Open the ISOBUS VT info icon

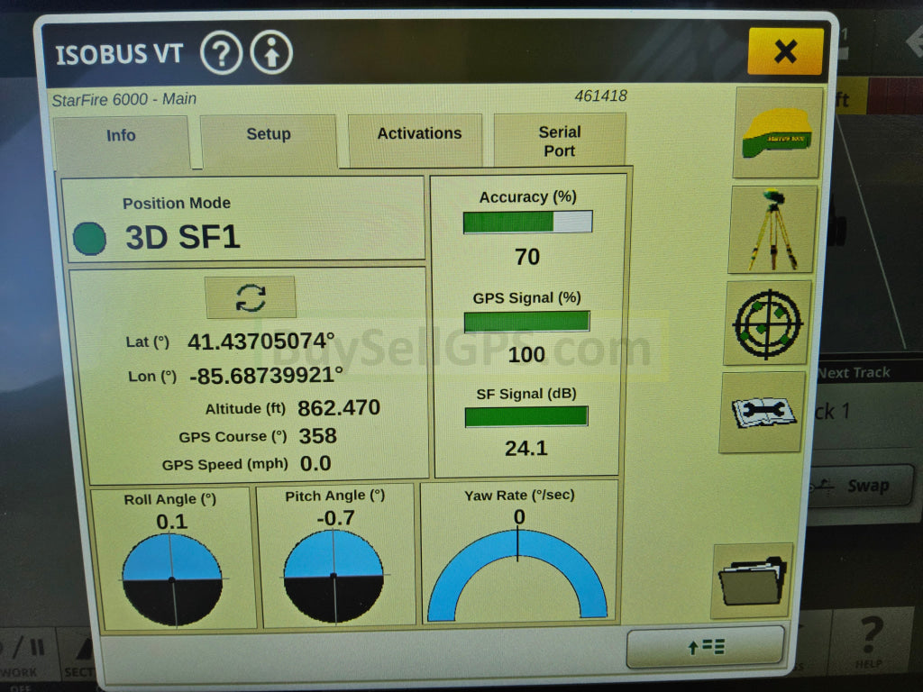pos(271,53)
